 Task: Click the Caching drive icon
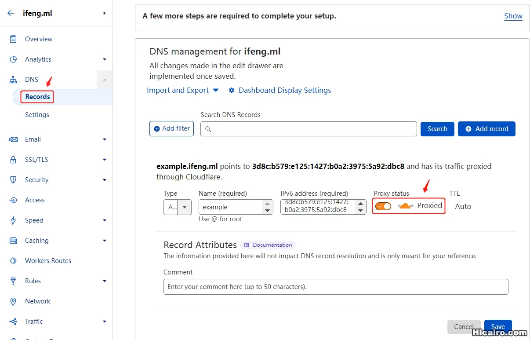13,241
